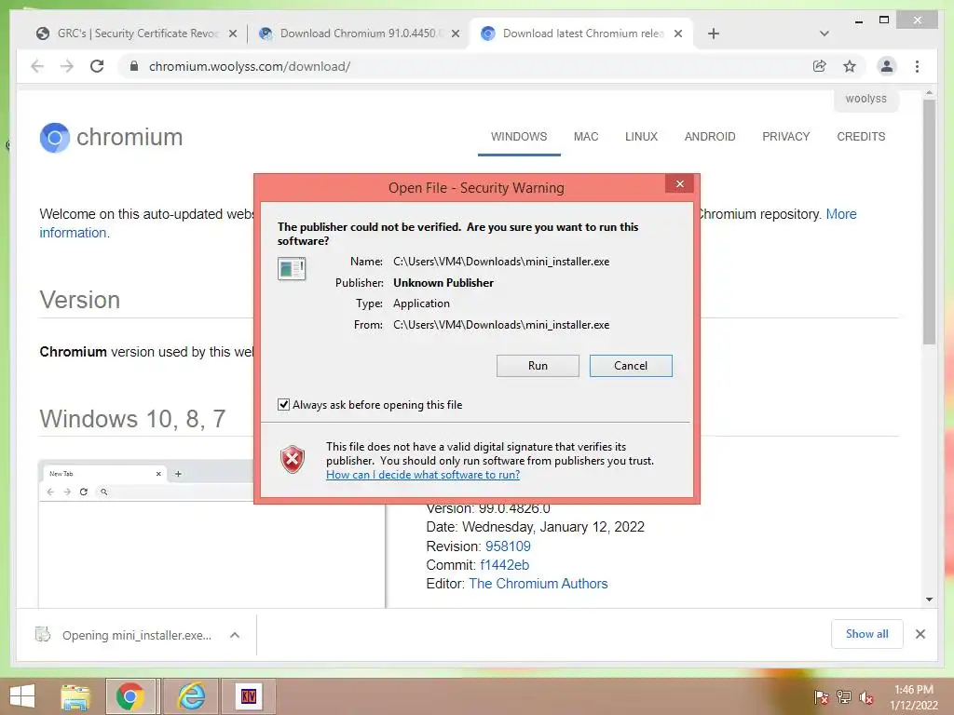Screen dimensions: 954x715
Task: Open revision 958109 link
Action: coord(508,546)
